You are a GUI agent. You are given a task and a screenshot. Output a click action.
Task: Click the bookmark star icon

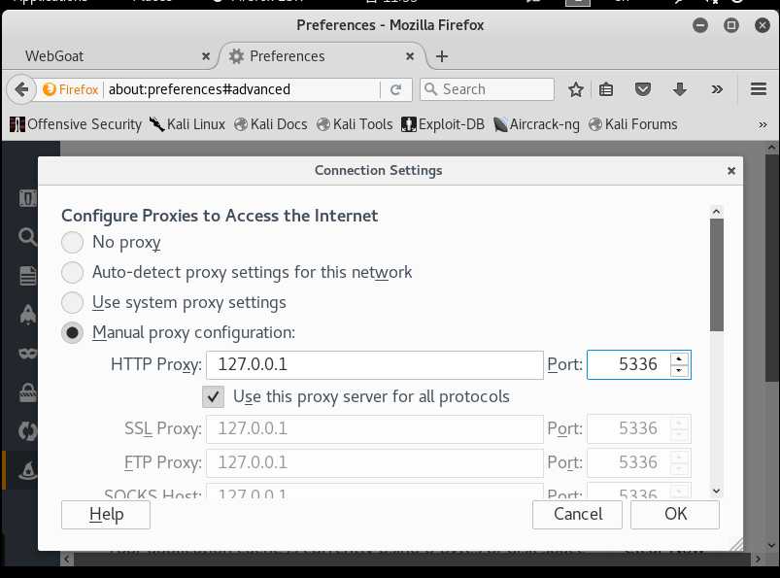pyautogui.click(x=576, y=89)
